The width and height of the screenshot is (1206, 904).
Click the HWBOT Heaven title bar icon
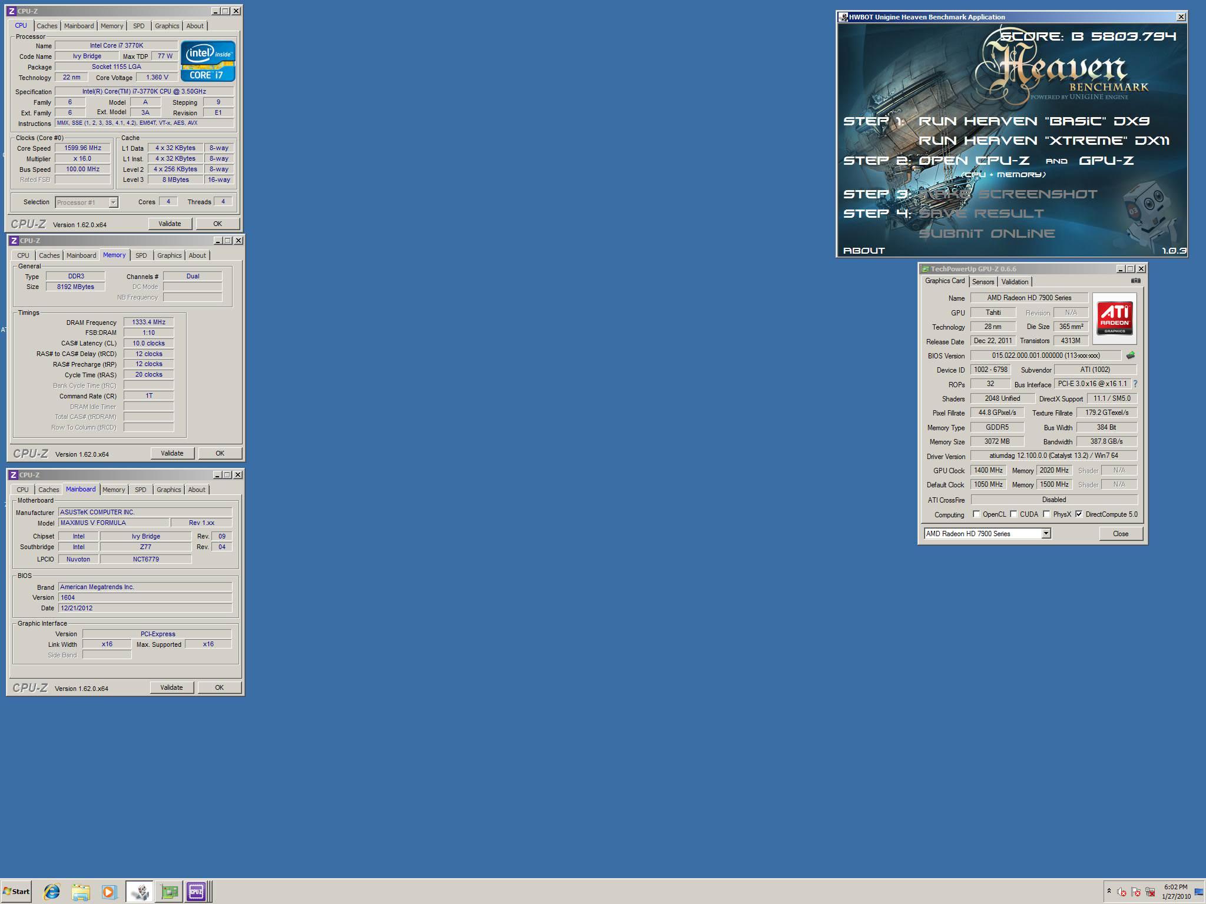(x=843, y=17)
